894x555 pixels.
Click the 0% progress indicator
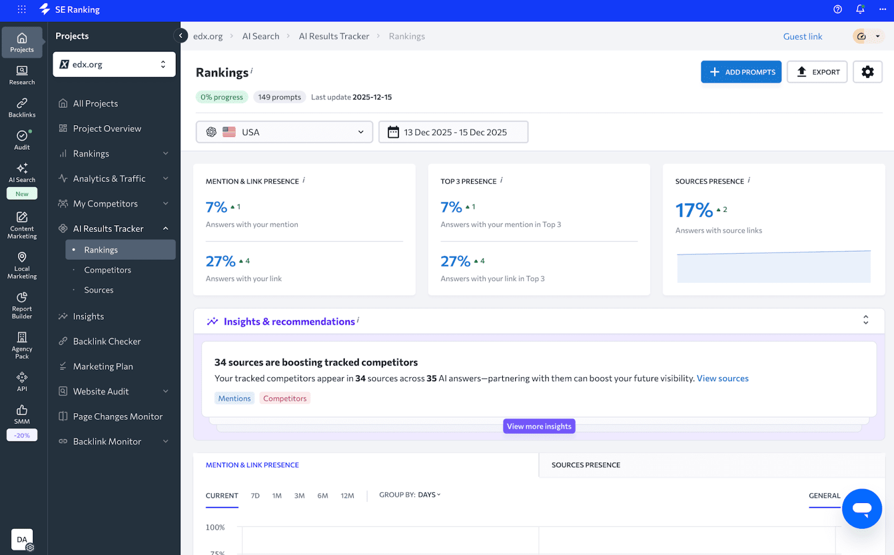coord(222,97)
